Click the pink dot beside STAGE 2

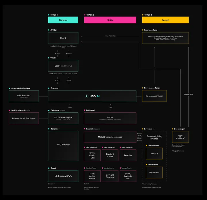(85, 15)
